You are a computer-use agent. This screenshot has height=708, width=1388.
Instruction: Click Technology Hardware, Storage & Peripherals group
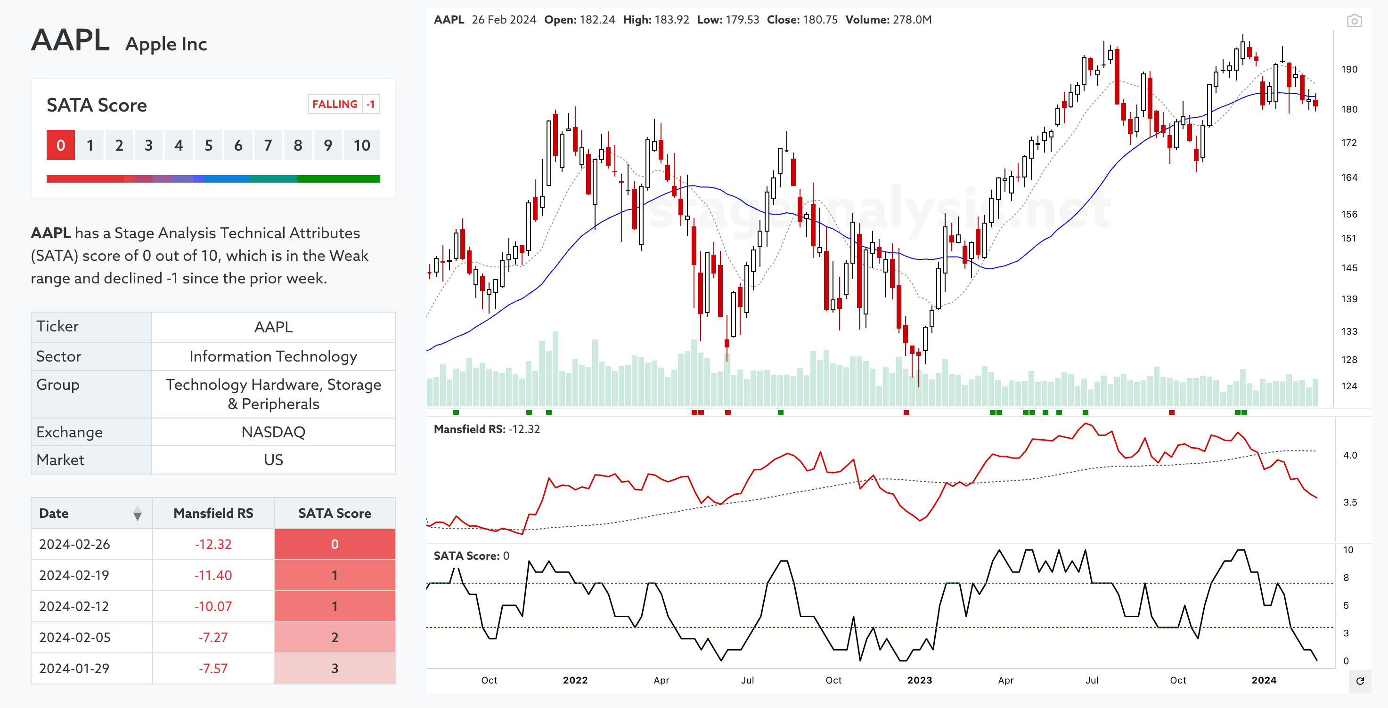273,394
